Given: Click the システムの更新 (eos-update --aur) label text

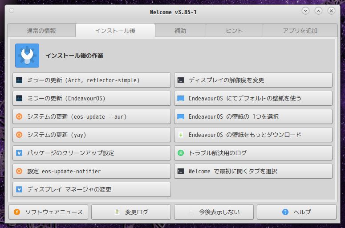Looking at the screenshot, I should coord(77,116).
